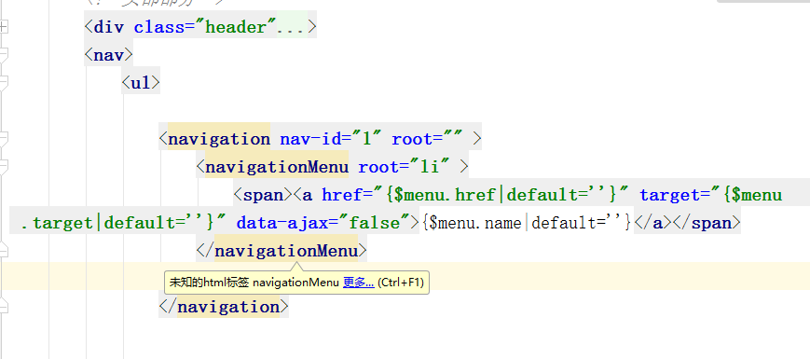Click the nav tag name

(x=109, y=55)
